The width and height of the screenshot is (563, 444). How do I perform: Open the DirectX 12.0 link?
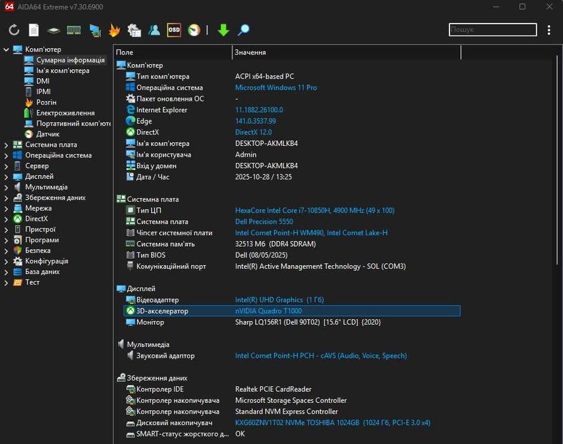pyautogui.click(x=253, y=132)
